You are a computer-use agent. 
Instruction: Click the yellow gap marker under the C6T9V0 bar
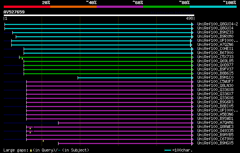tap(43, 141)
